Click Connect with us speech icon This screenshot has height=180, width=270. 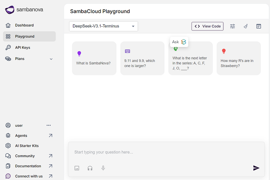pos(8,176)
